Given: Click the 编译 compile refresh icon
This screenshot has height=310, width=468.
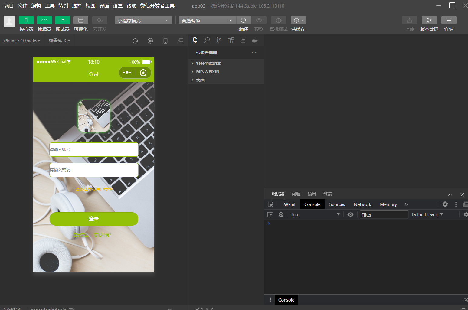Looking at the screenshot, I should tap(244, 20).
